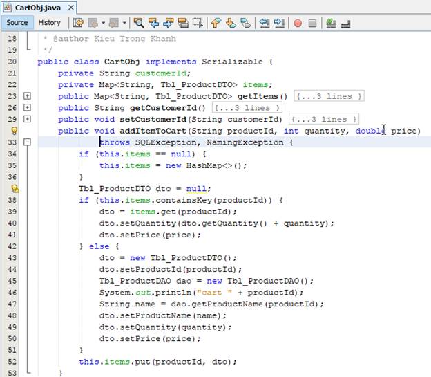Click the Comment lines toolbar icon
This screenshot has height=377, width=431.
[x=331, y=23]
